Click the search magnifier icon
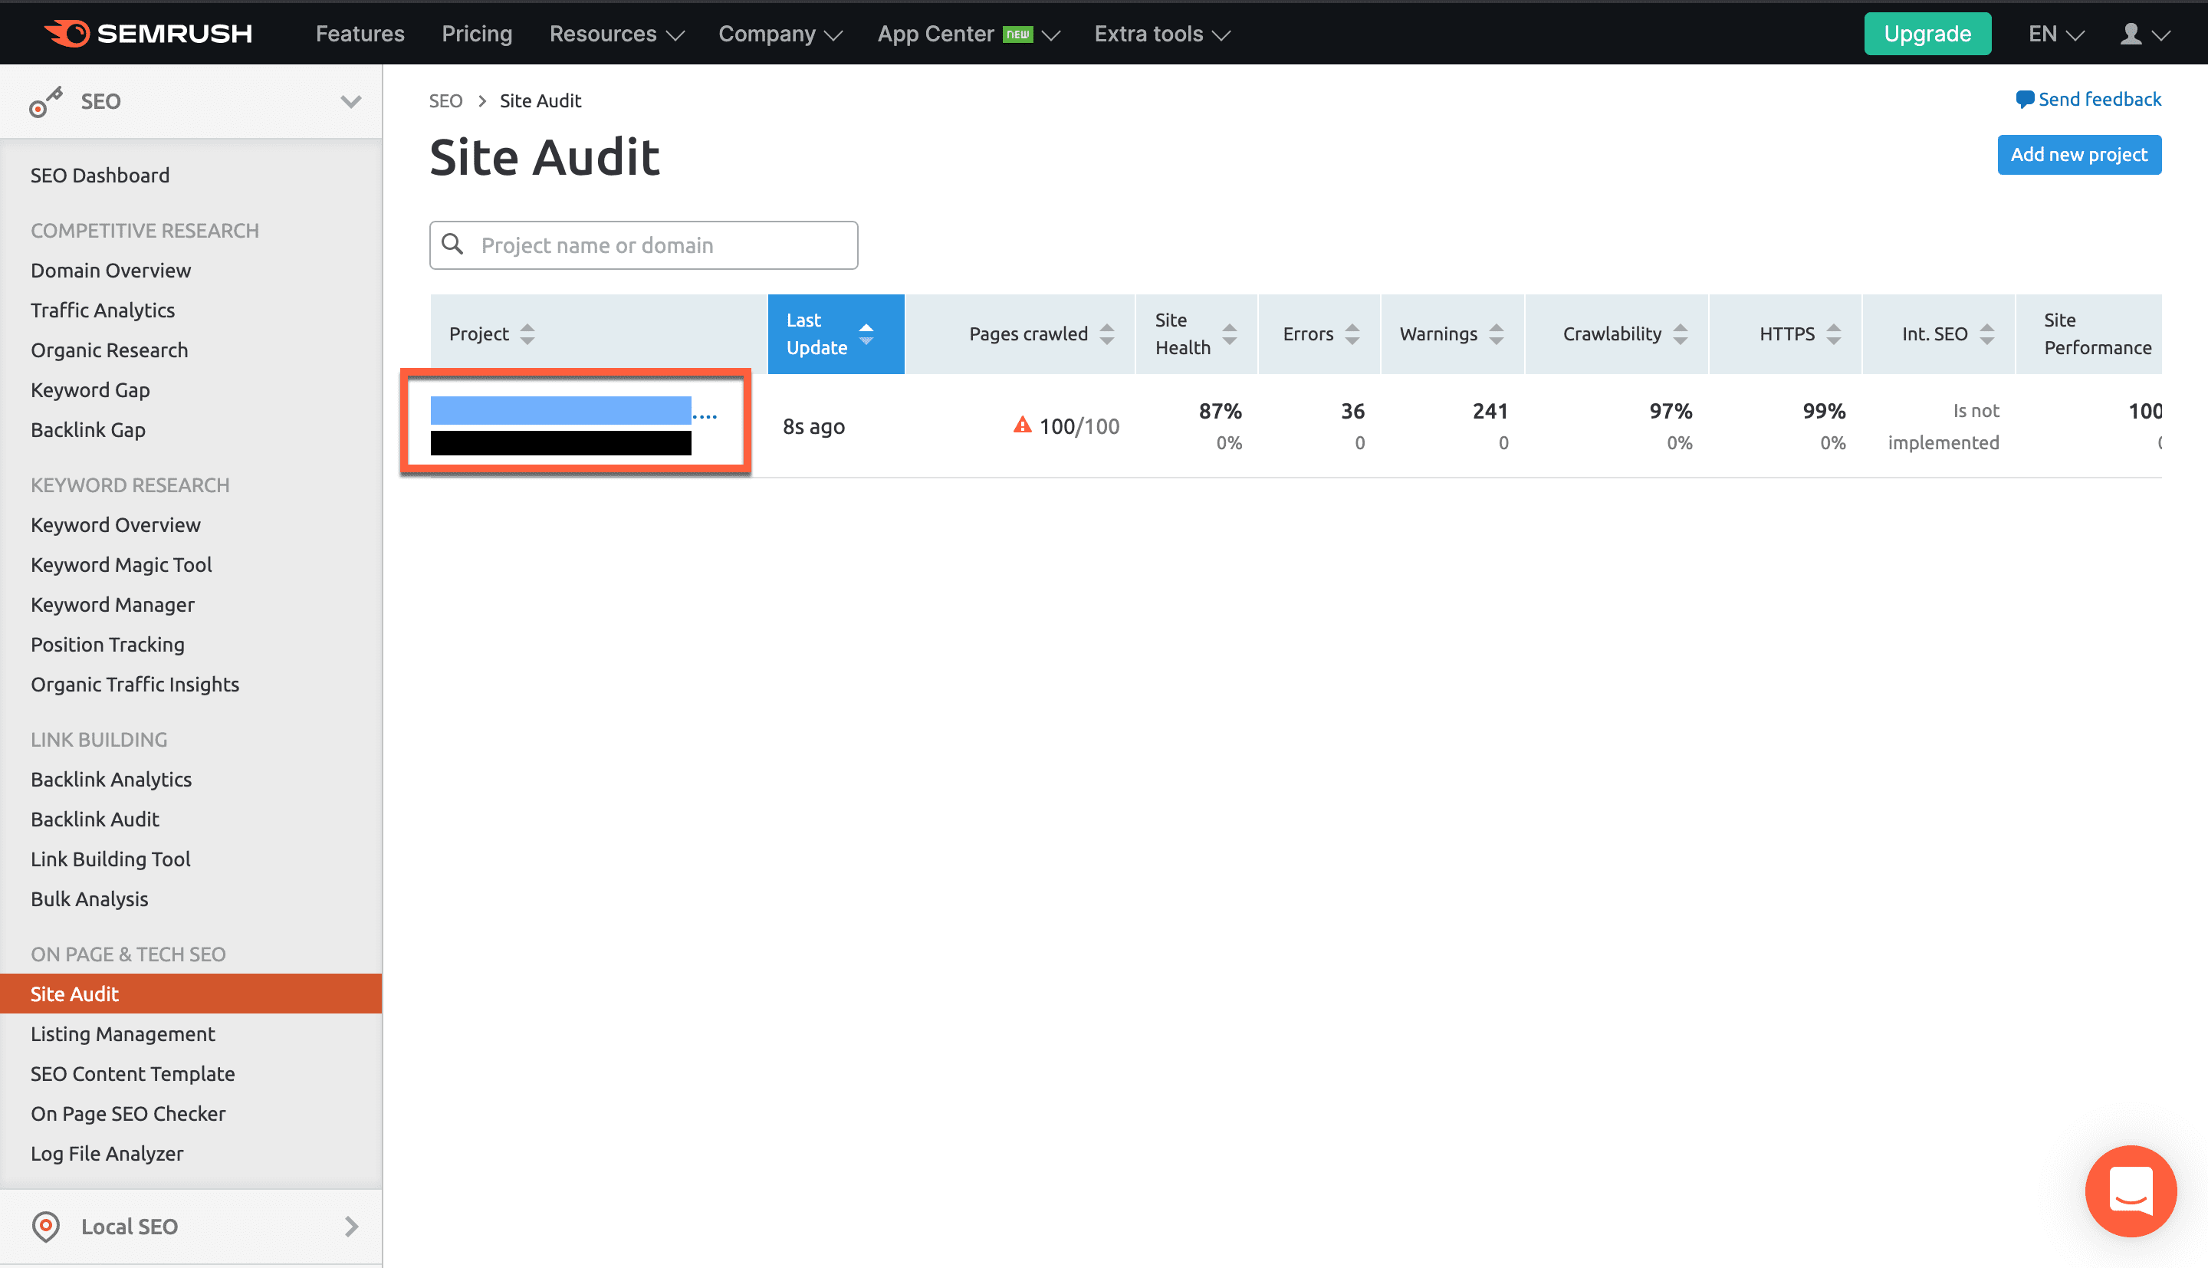 (x=453, y=245)
